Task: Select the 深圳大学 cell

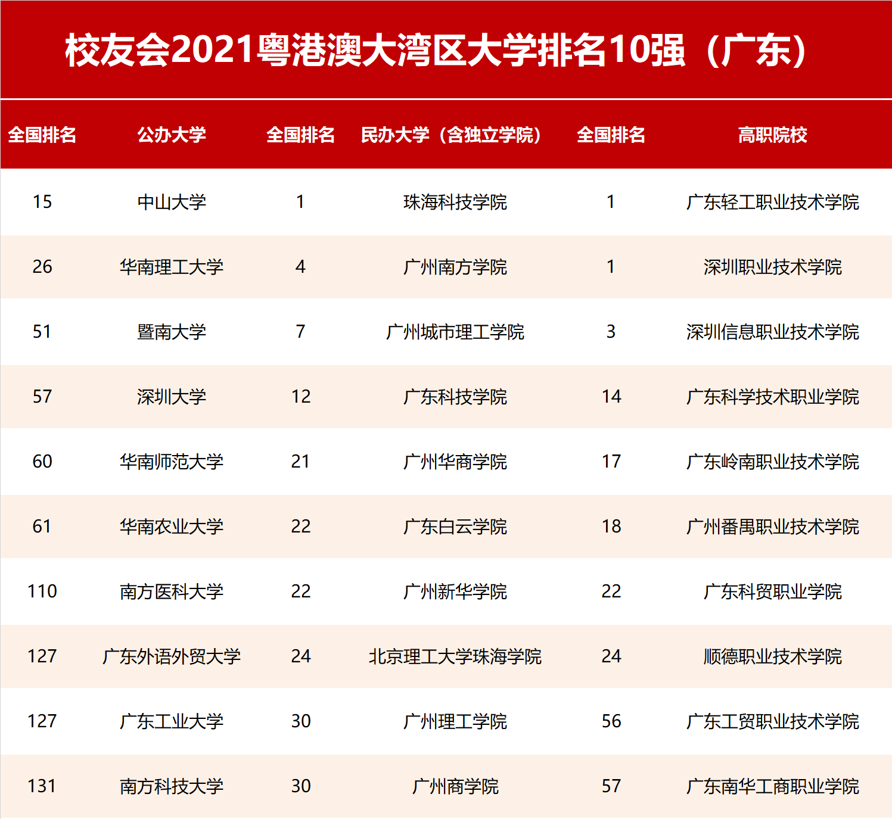Action: tap(172, 397)
